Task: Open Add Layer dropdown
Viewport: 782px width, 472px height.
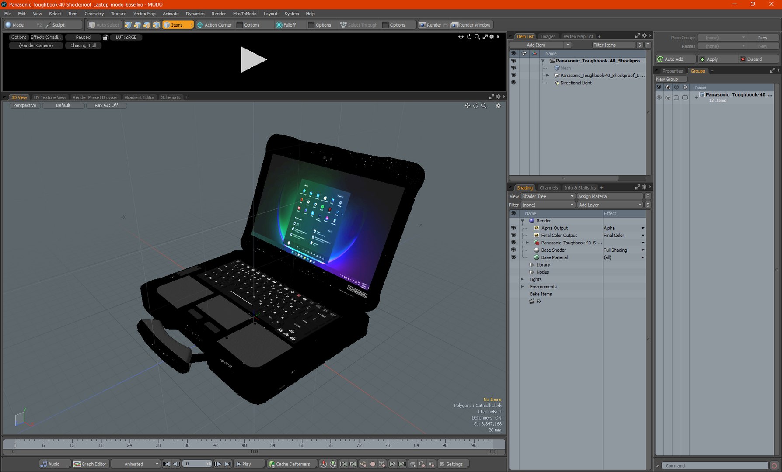Action: pyautogui.click(x=610, y=205)
